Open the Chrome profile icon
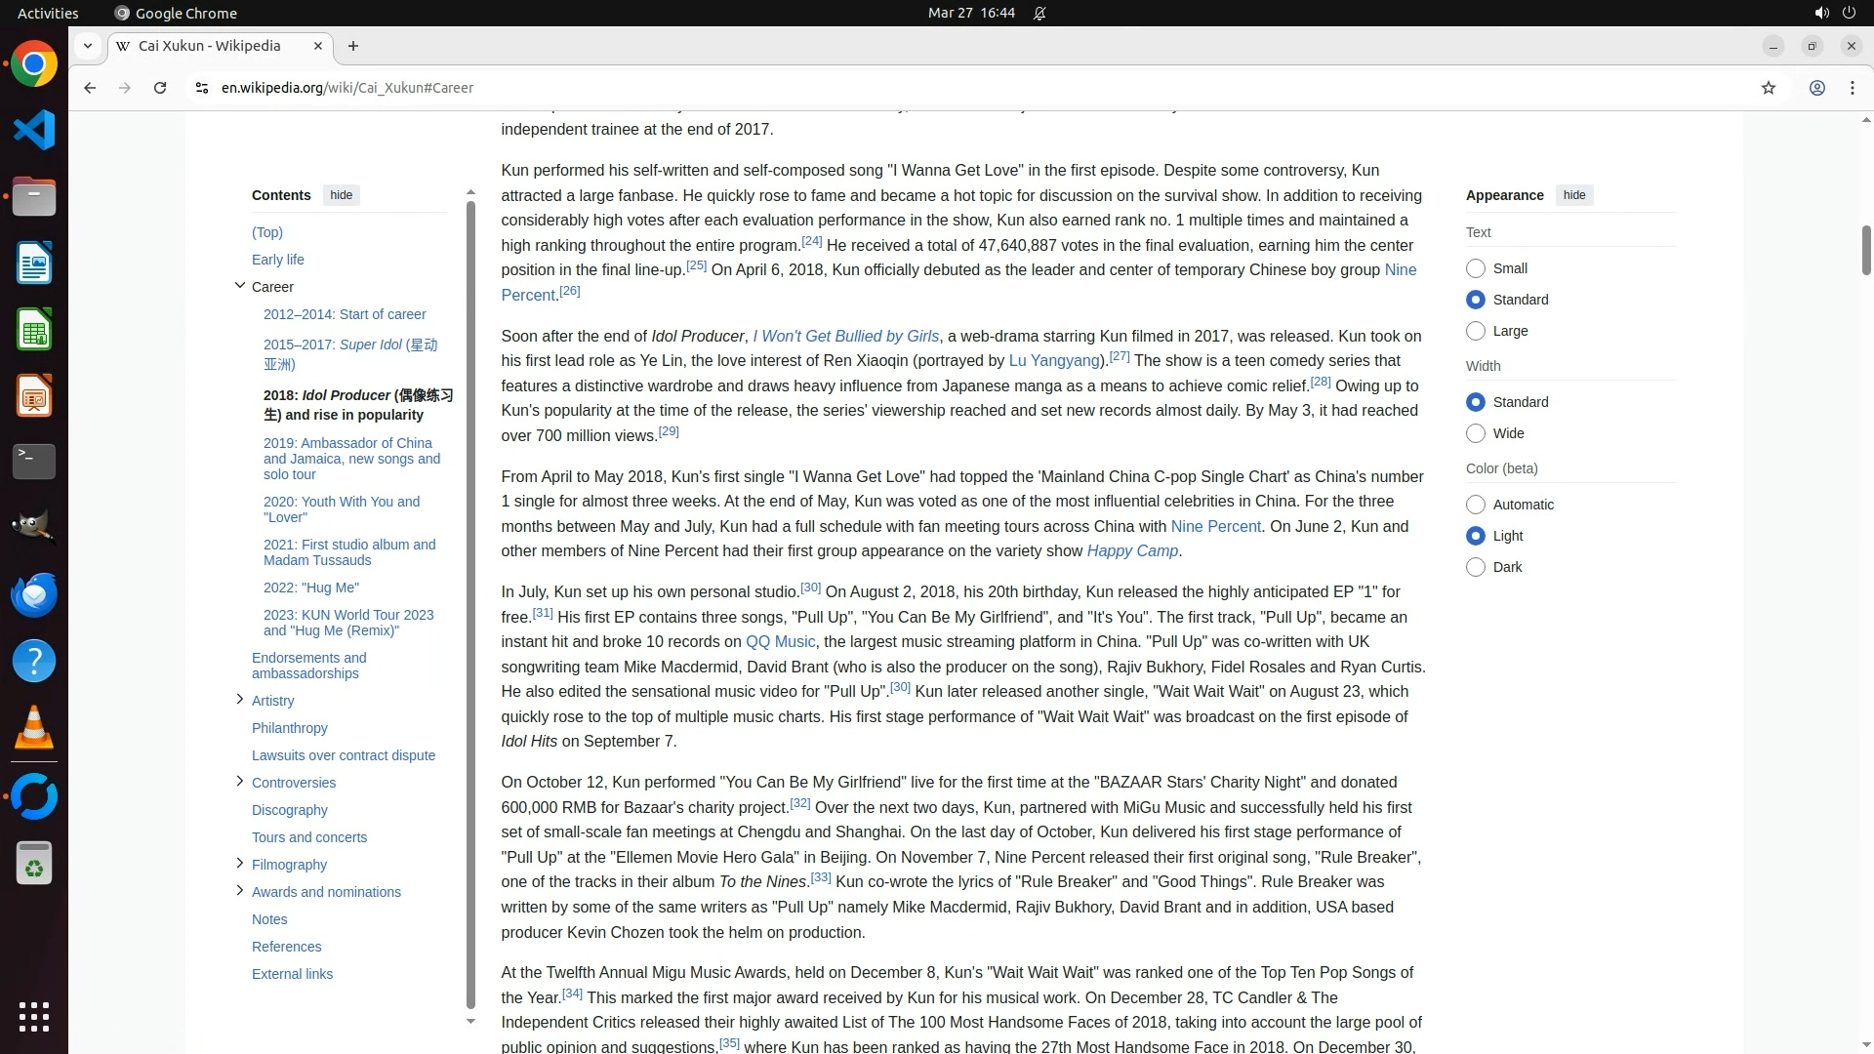The image size is (1874, 1054). [1817, 88]
